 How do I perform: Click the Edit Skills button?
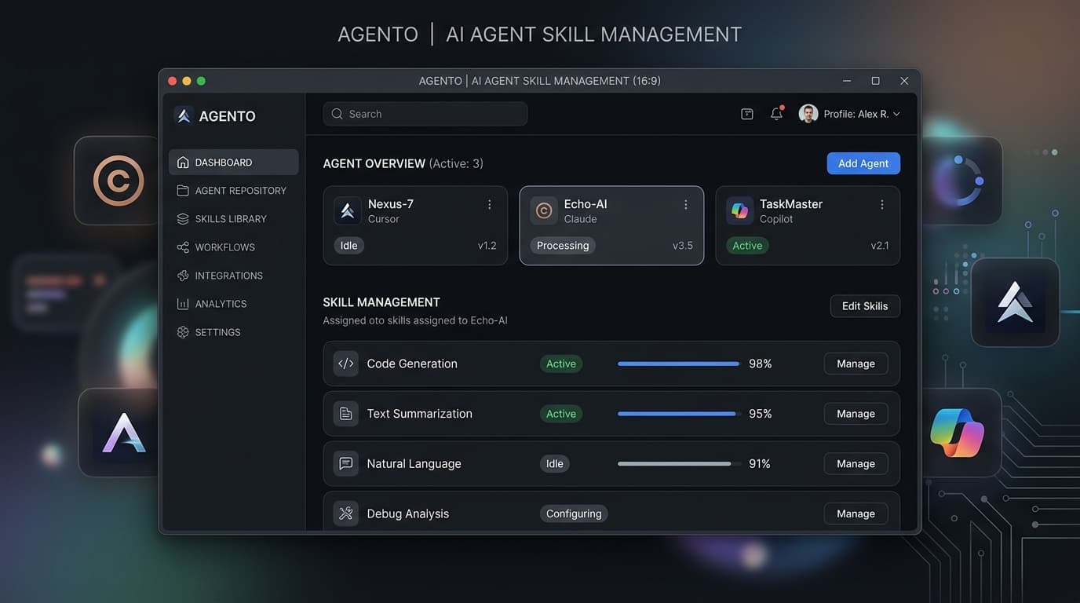click(x=865, y=306)
